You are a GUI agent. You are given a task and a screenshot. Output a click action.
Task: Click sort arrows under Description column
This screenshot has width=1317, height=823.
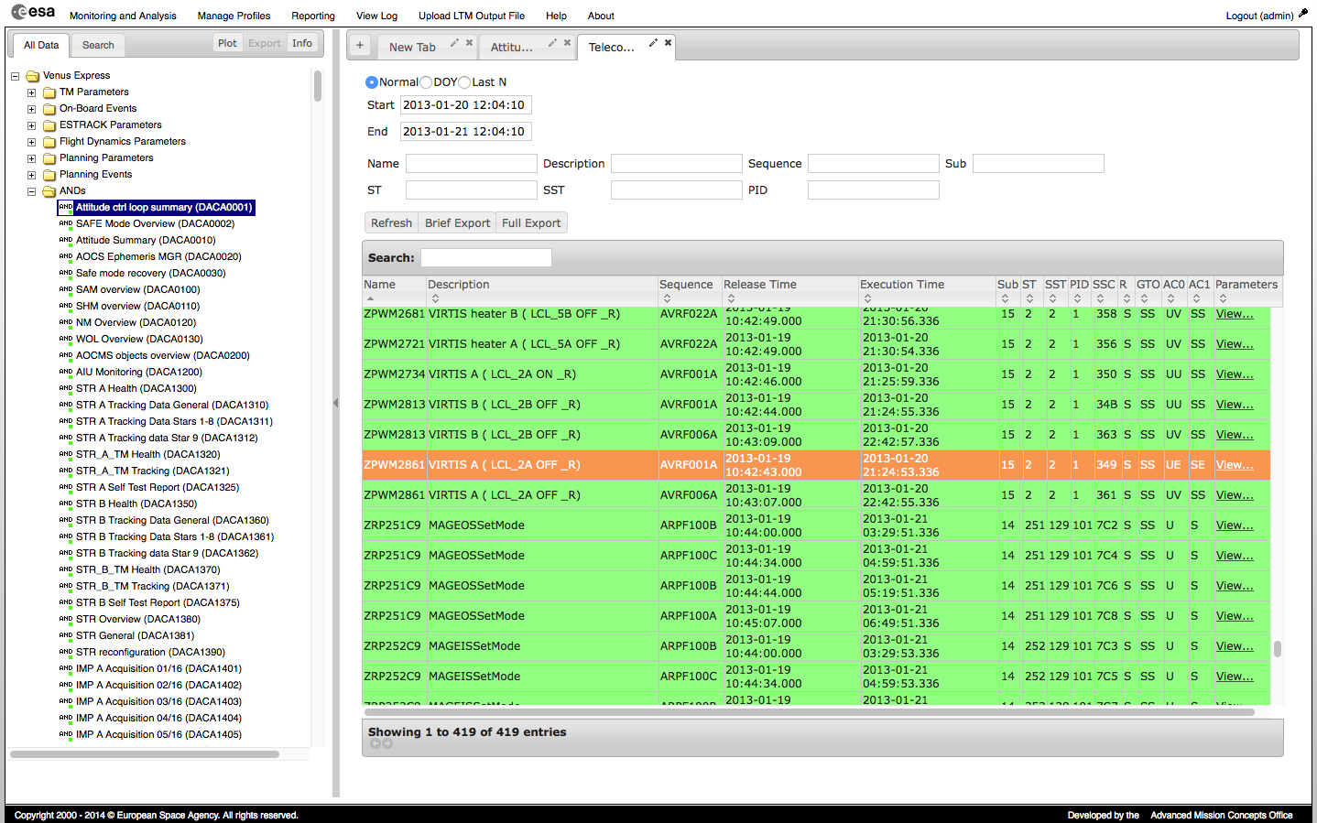click(x=435, y=298)
